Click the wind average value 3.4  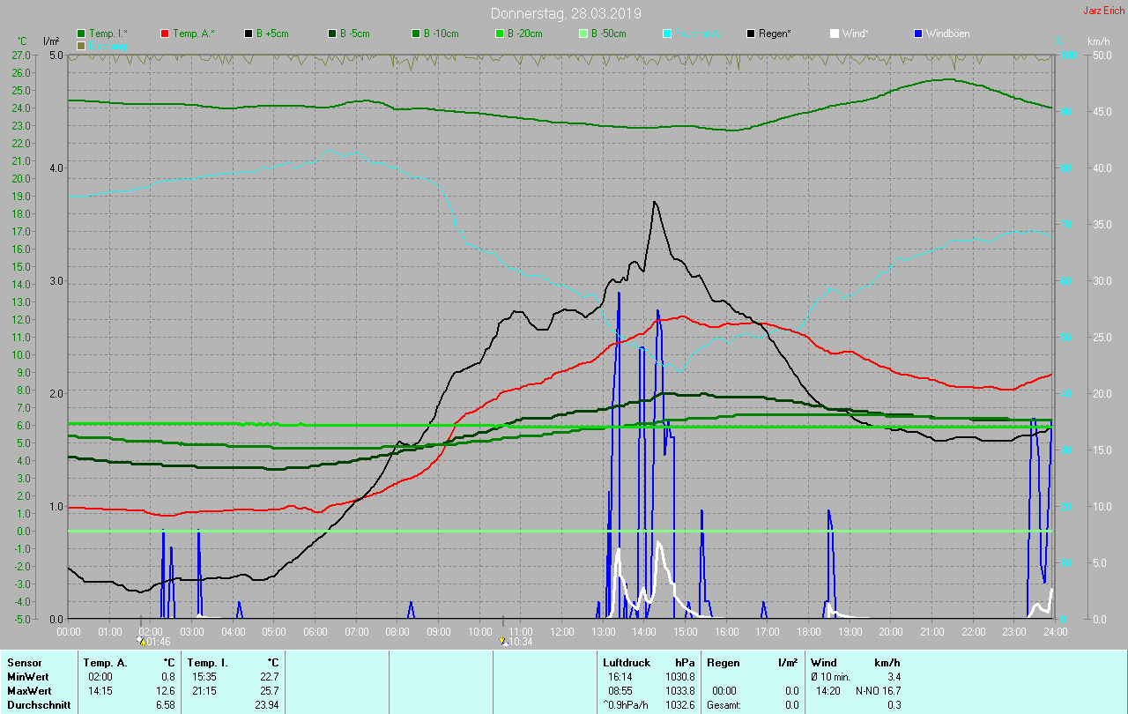coord(894,677)
